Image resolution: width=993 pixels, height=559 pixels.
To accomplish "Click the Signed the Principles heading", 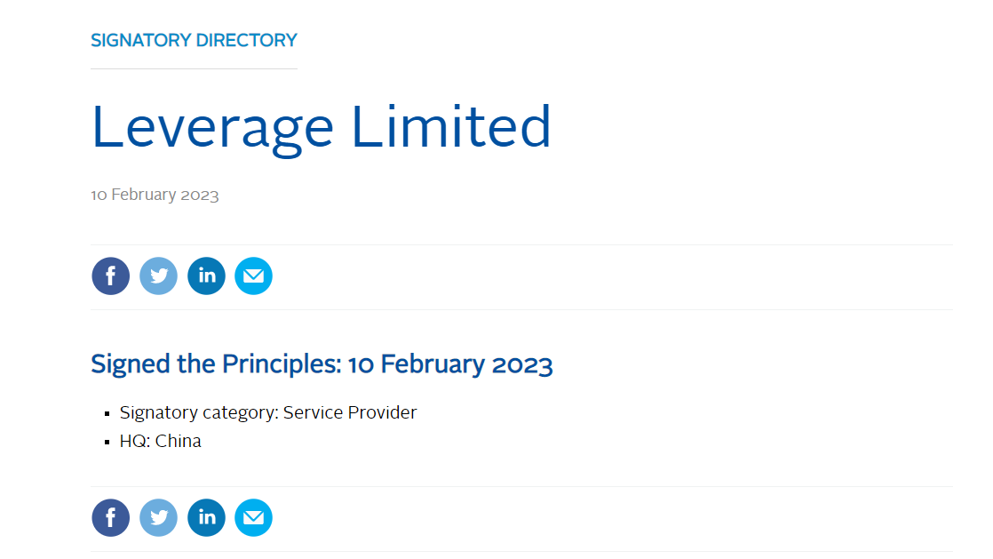I will [322, 364].
